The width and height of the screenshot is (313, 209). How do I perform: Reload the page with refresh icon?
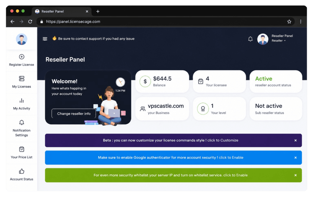(30, 22)
